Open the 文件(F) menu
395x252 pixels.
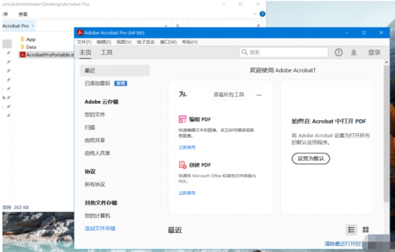pos(84,42)
